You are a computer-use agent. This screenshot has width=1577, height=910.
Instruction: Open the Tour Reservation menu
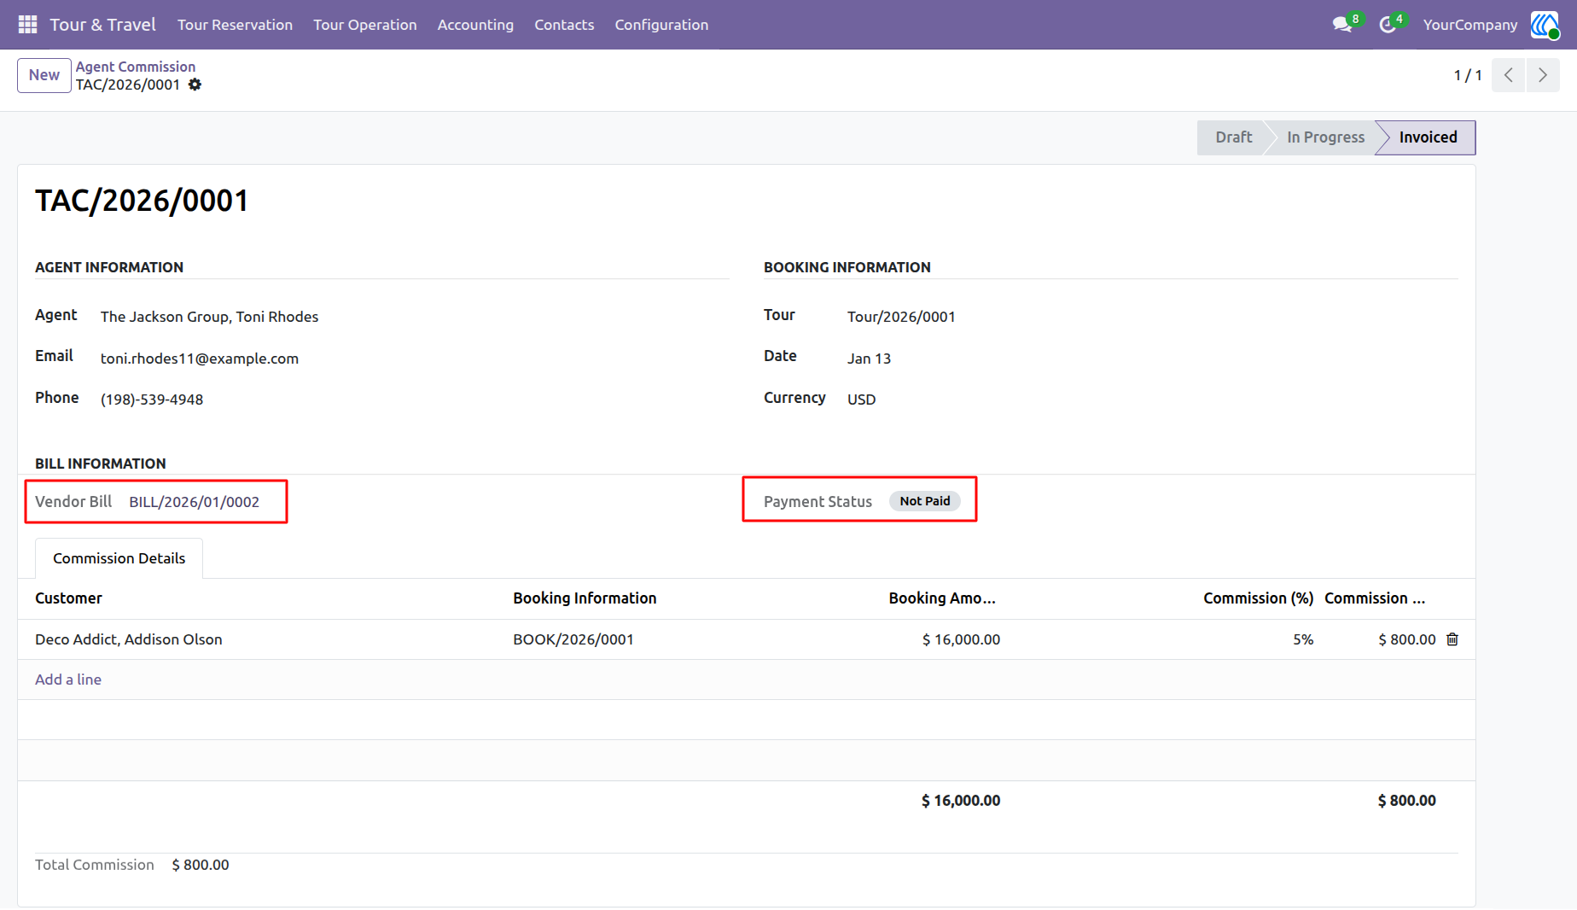click(235, 25)
